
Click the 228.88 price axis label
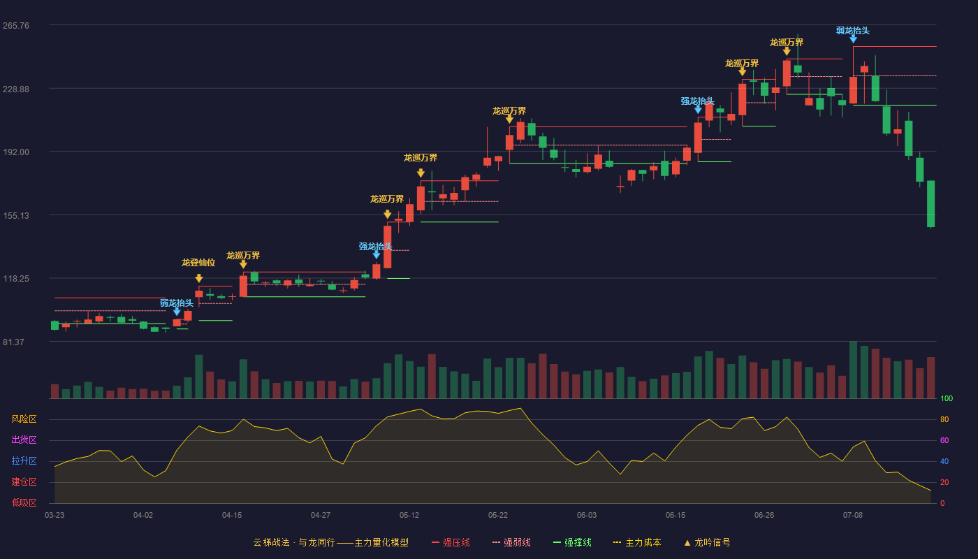click(x=16, y=89)
